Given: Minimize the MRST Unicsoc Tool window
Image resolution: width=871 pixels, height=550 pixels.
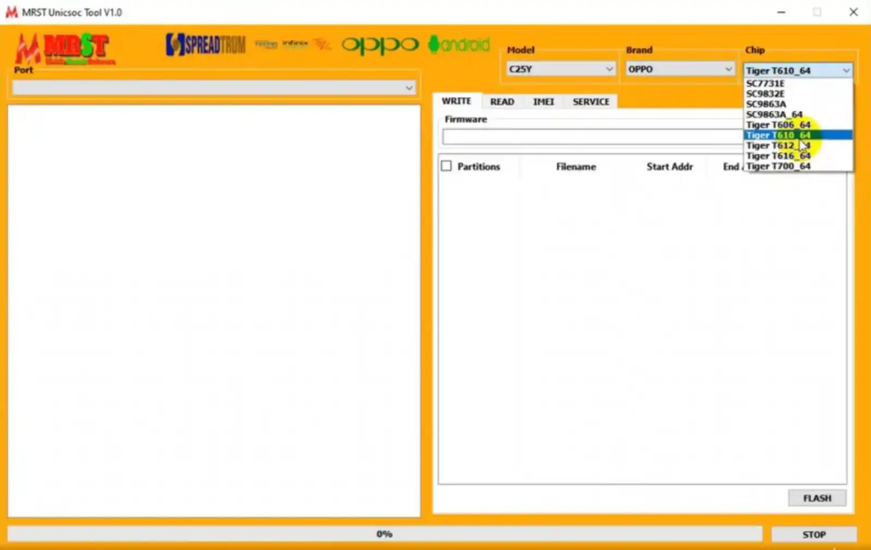Looking at the screenshot, I should pyautogui.click(x=781, y=12).
